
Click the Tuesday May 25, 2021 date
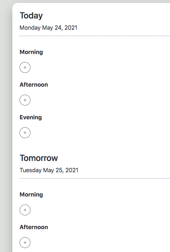[x=49, y=170]
